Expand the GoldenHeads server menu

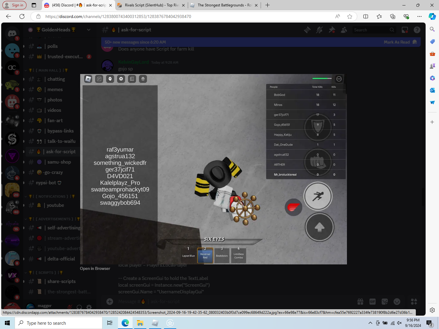coord(89,30)
